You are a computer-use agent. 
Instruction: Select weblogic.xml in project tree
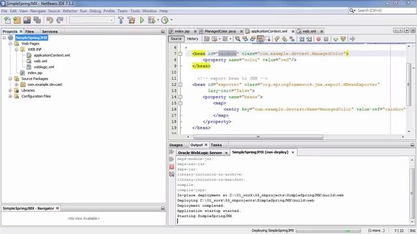[x=44, y=67]
